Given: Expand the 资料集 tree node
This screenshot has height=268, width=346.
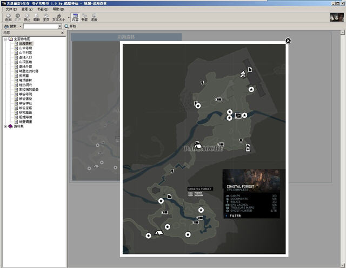Looking at the screenshot, I should tap(5, 126).
